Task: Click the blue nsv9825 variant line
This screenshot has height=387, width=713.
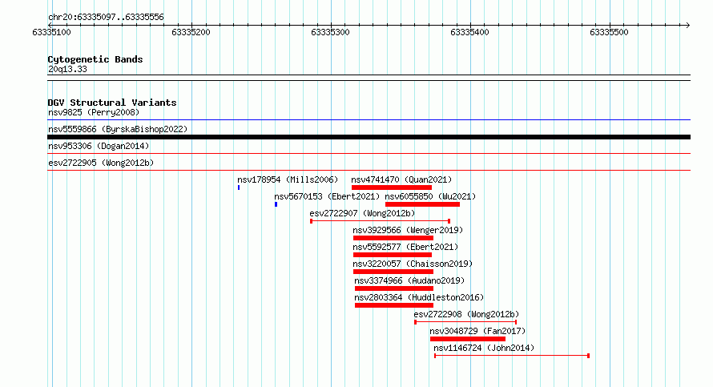Action: 369,120
